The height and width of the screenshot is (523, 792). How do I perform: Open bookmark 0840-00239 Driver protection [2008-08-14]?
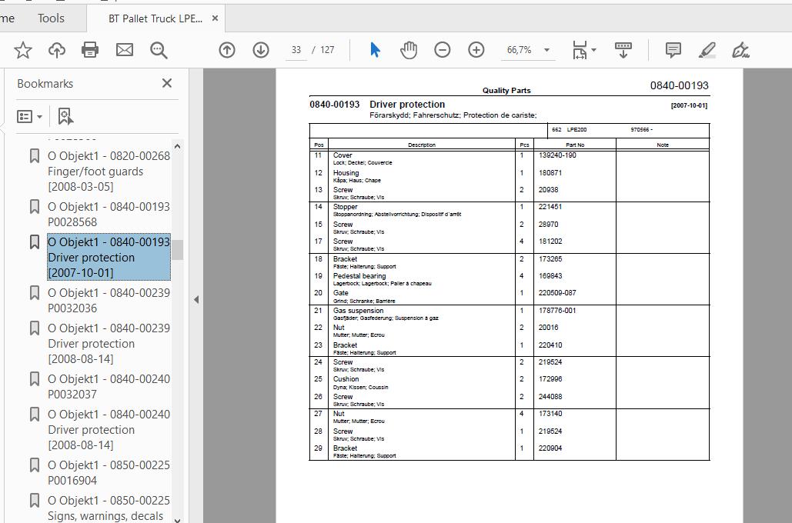coord(109,343)
